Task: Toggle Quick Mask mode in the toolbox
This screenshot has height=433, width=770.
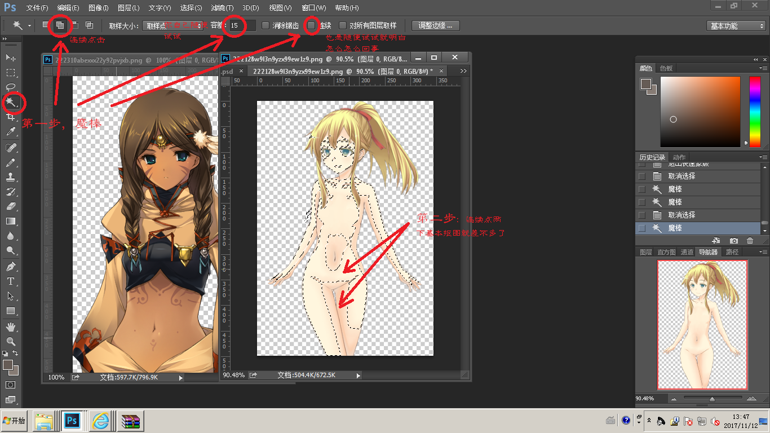Action: [x=11, y=385]
